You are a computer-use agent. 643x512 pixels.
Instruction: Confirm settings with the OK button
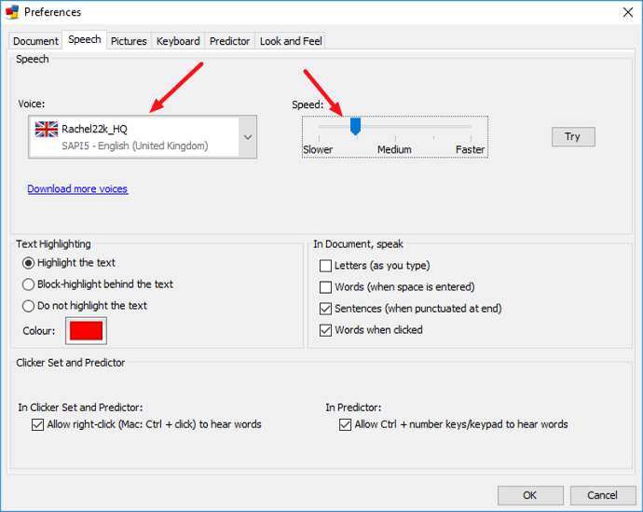coord(529,495)
